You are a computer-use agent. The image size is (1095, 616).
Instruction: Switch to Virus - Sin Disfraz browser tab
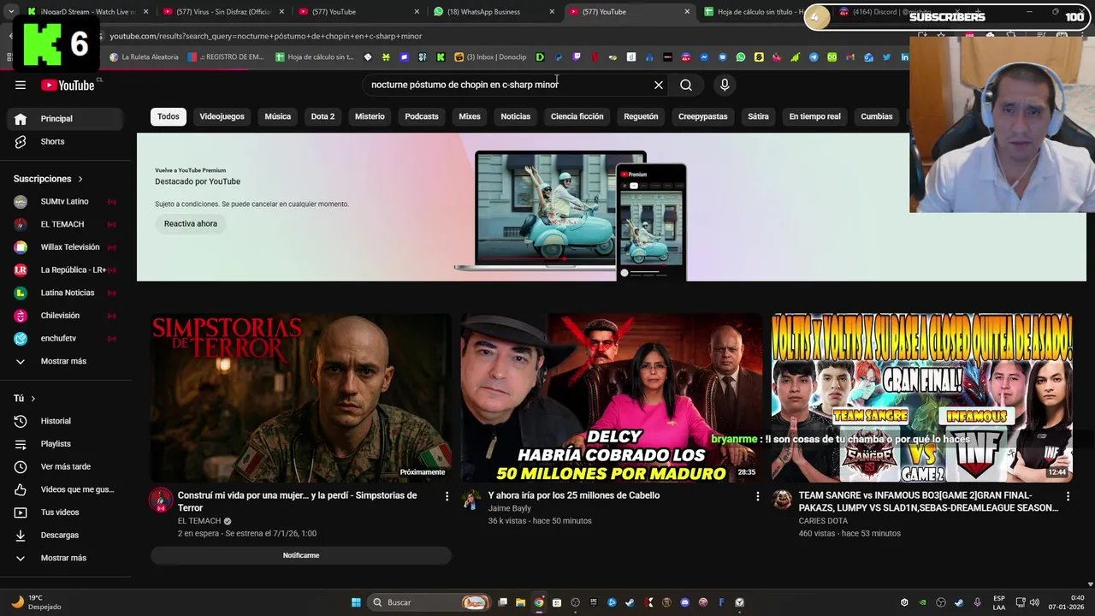[x=222, y=12]
